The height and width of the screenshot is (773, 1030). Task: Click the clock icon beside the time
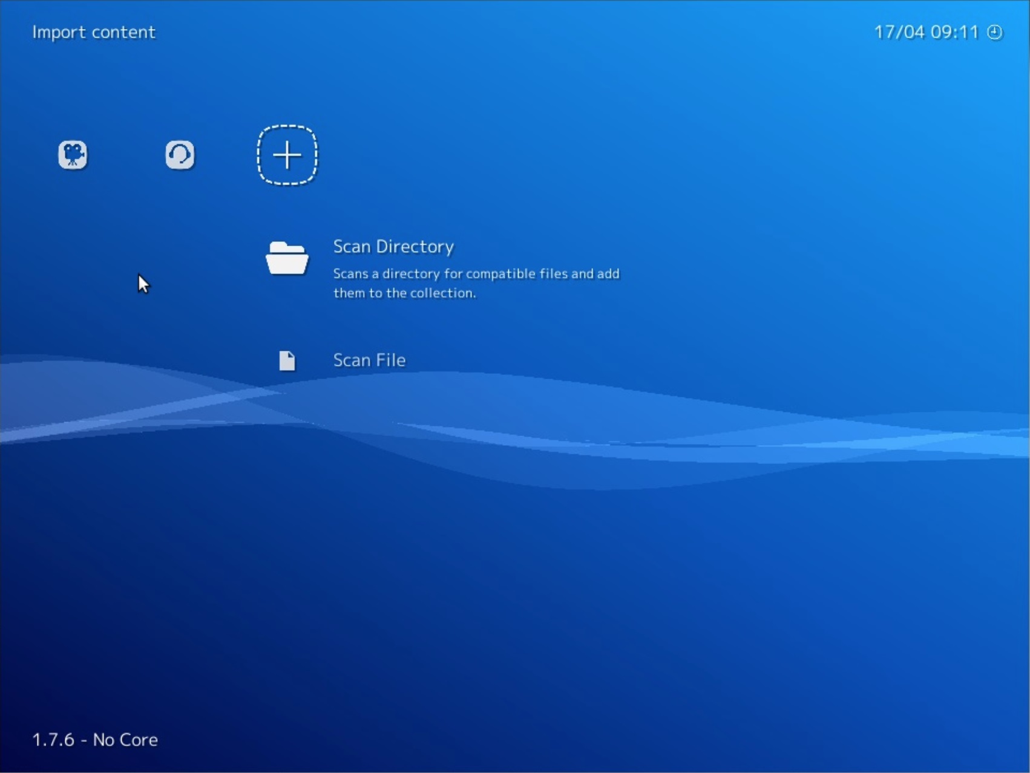click(x=995, y=32)
